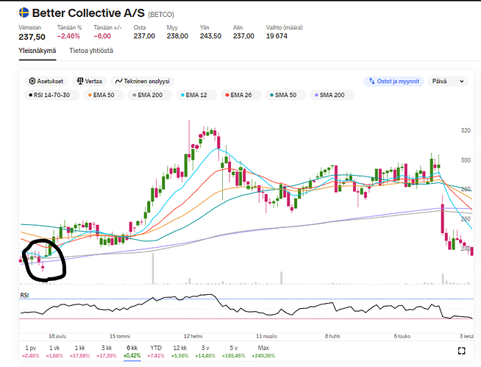Image resolution: width=481 pixels, height=367 pixels.
Task: Open the Tietoa yhtiöstä tab
Action: (91, 51)
